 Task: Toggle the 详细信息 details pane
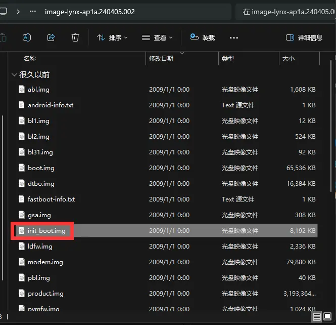point(304,38)
